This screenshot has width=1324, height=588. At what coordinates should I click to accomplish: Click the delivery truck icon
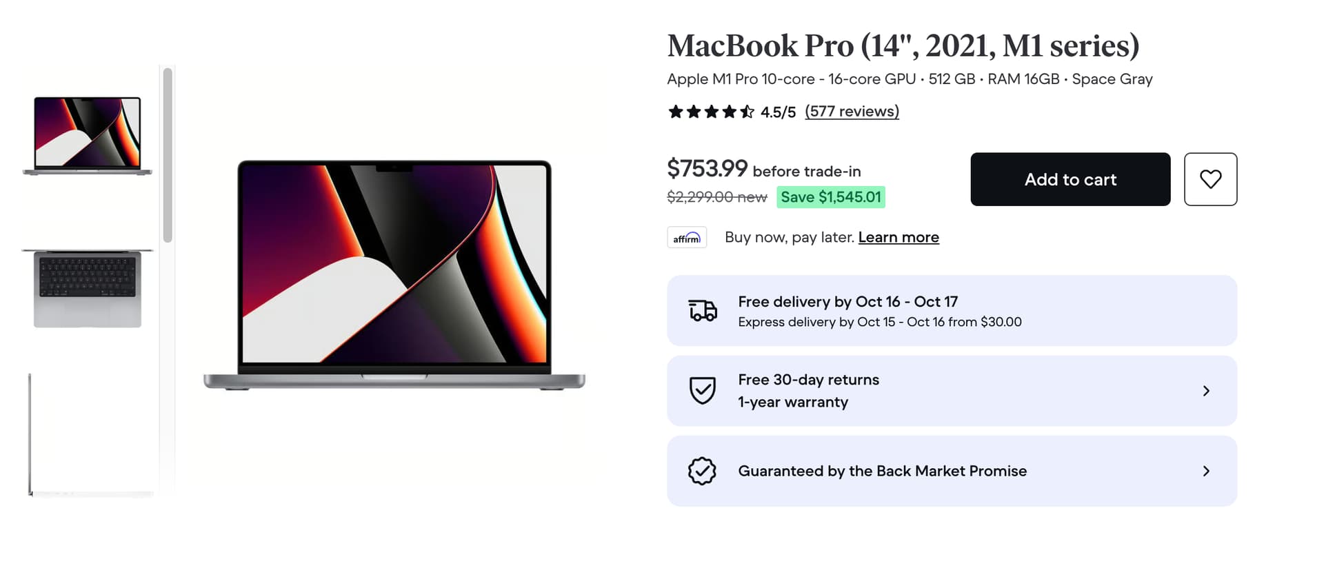pos(703,311)
